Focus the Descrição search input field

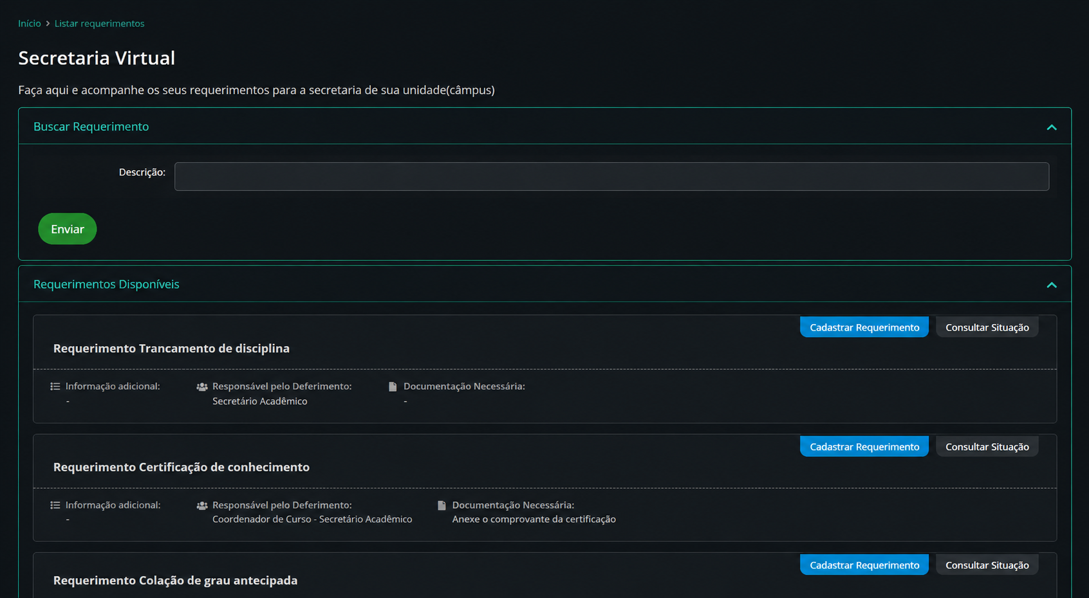611,176
